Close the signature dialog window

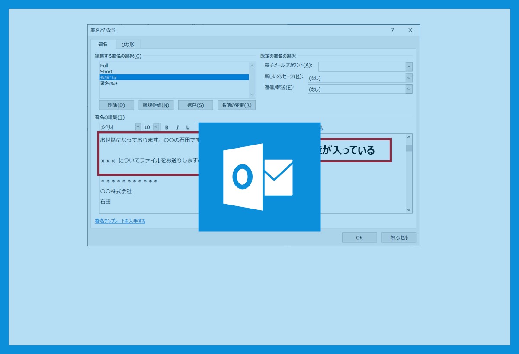coord(410,30)
